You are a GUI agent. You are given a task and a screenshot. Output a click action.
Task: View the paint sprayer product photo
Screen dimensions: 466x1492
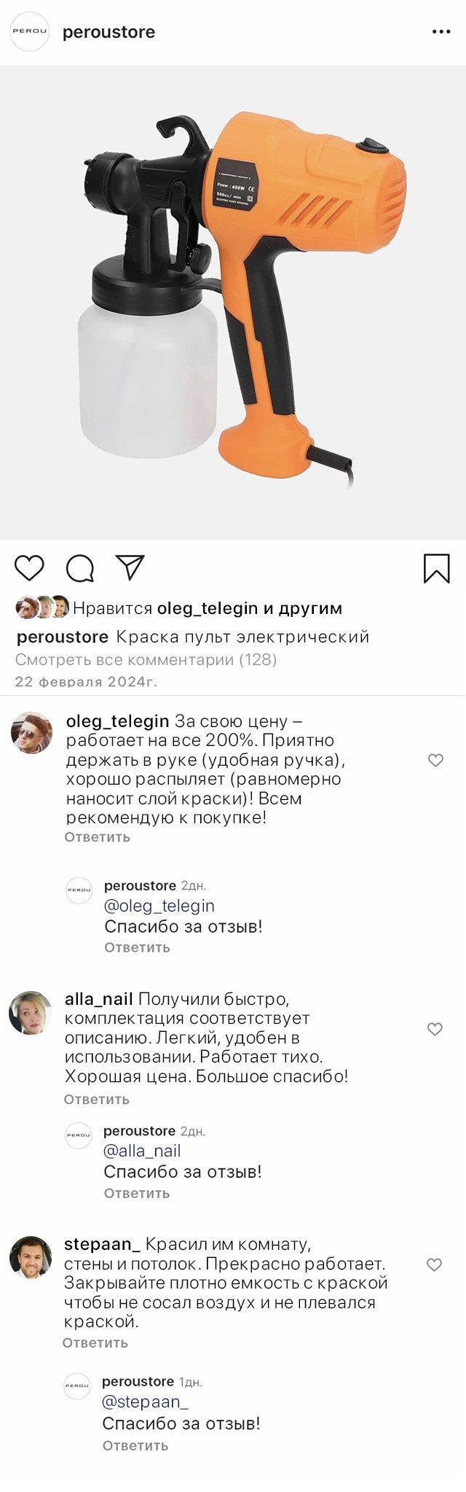tap(233, 302)
